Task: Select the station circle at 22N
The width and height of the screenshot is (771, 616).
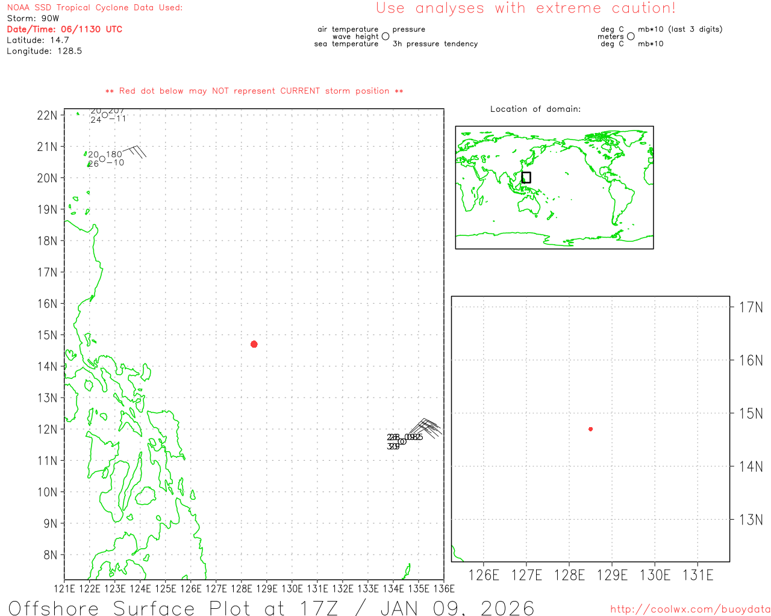Action: tap(105, 115)
